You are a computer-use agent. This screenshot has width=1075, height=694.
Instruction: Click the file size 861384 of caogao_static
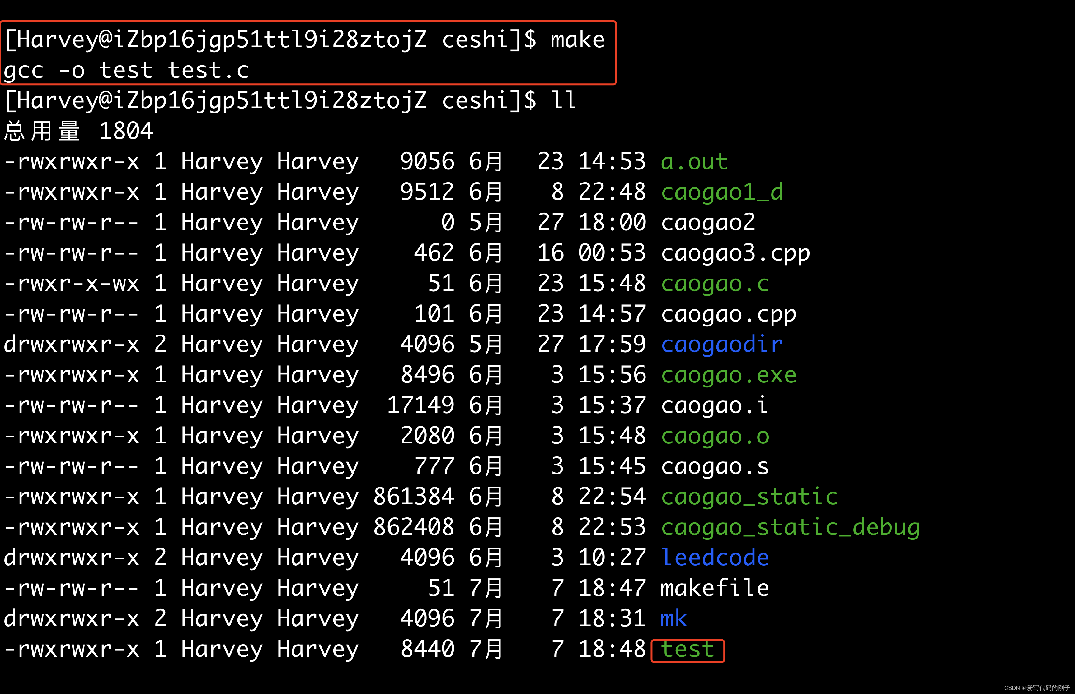click(x=414, y=497)
